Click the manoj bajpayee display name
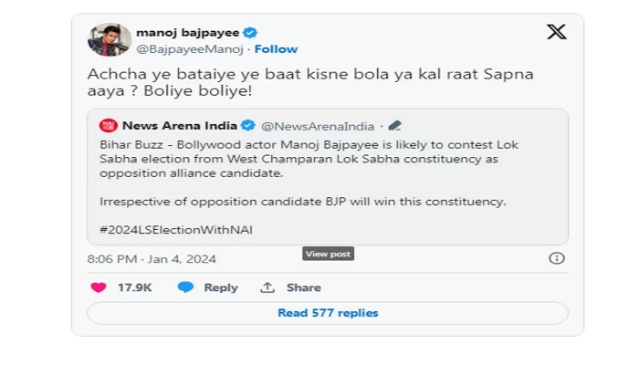This screenshot has width=639, height=365. pos(182,32)
